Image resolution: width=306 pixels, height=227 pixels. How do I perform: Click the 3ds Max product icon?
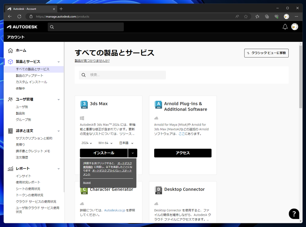click(84, 105)
